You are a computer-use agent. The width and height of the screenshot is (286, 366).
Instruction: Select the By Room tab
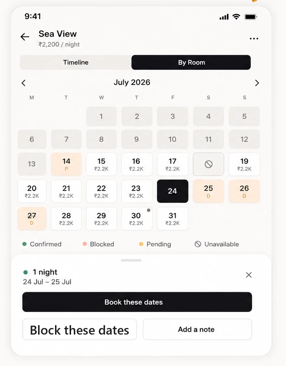point(191,62)
